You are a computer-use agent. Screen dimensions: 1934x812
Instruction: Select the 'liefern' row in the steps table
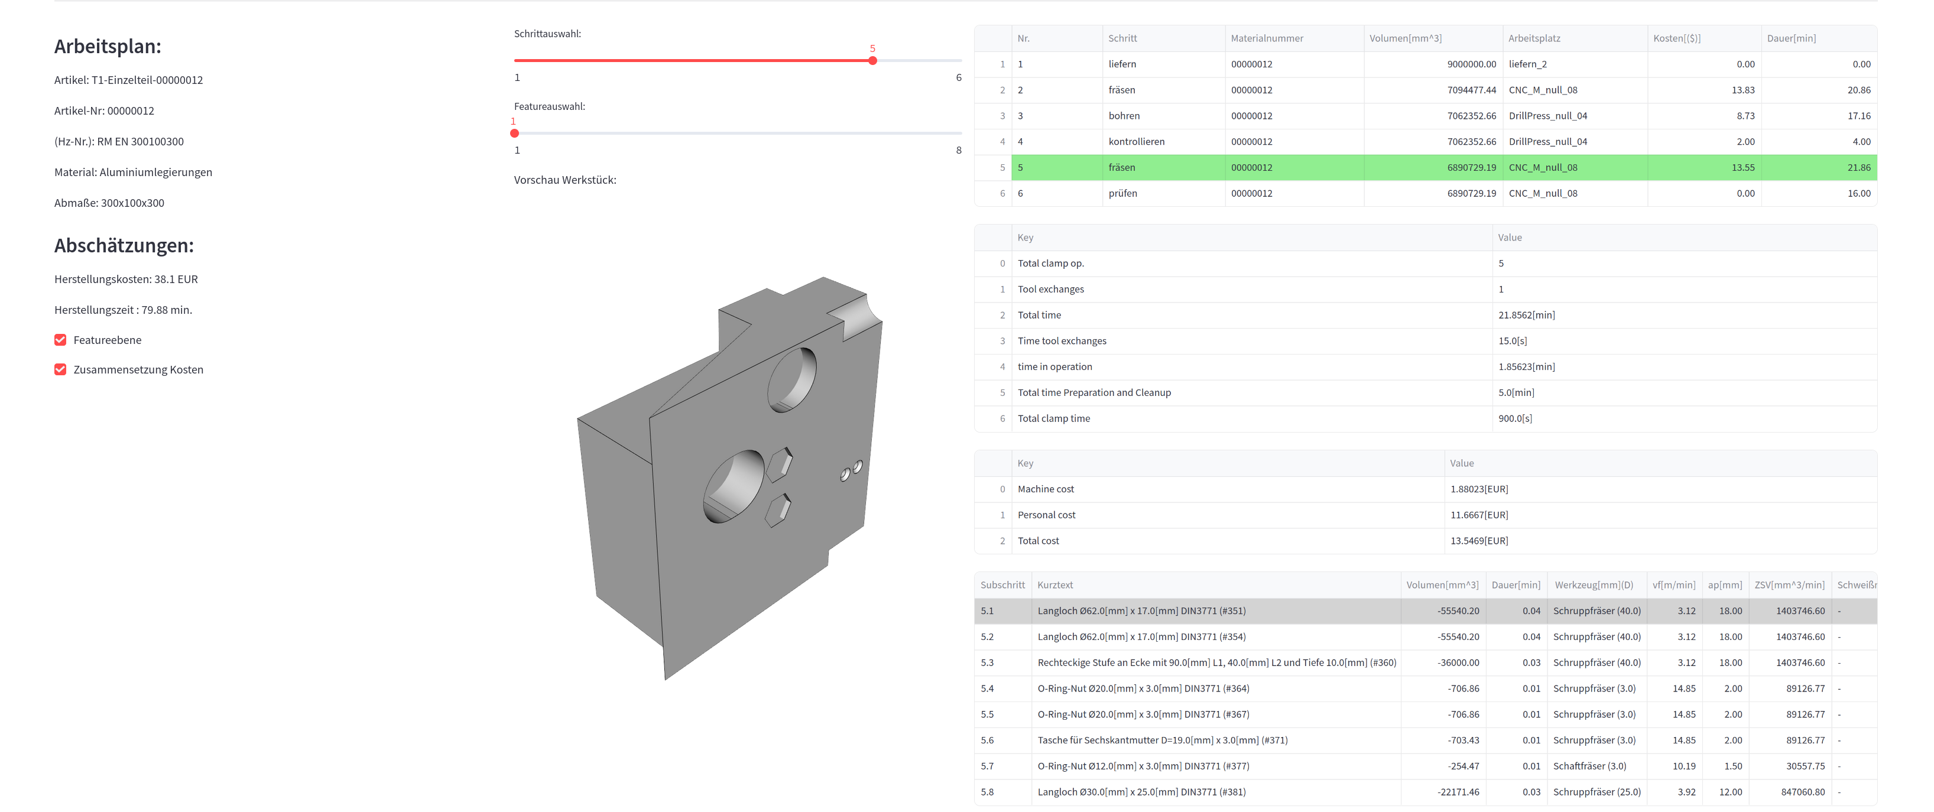tap(1425, 64)
